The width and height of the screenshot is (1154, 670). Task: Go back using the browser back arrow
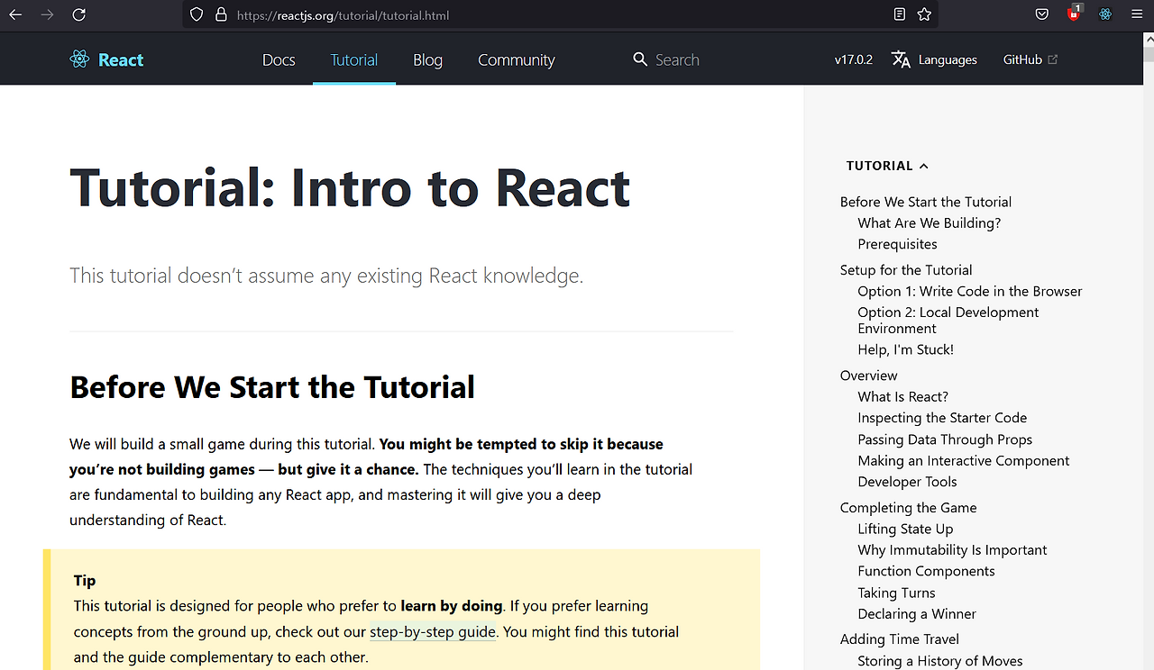pos(15,14)
